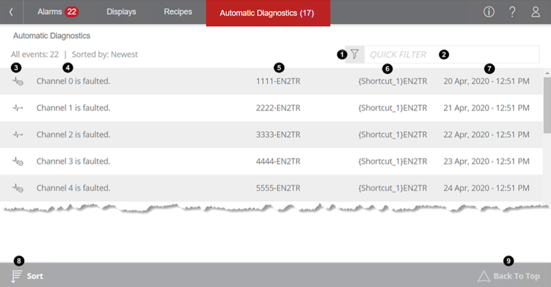Click the back chevron arrow
This screenshot has height=287, width=551.
pyautogui.click(x=11, y=12)
